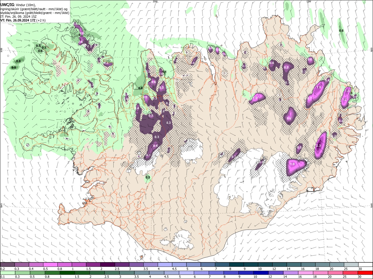The image size is (373, 279).
Task: Click the '2.3' precipitation value on the map
Action: tap(318, 146)
